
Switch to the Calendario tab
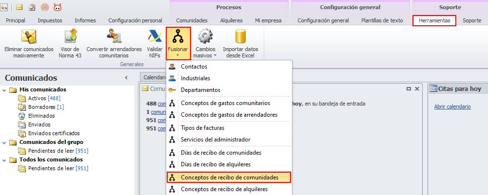(154, 78)
